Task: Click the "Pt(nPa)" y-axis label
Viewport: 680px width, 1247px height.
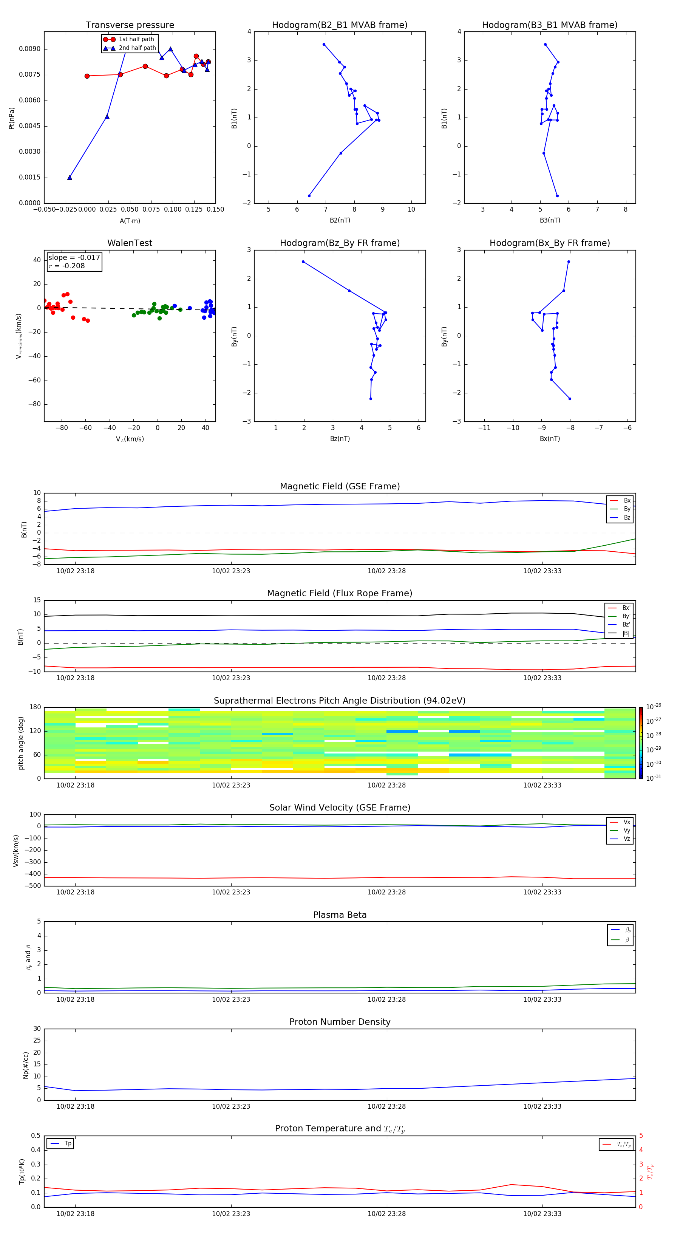Action: [x=12, y=118]
